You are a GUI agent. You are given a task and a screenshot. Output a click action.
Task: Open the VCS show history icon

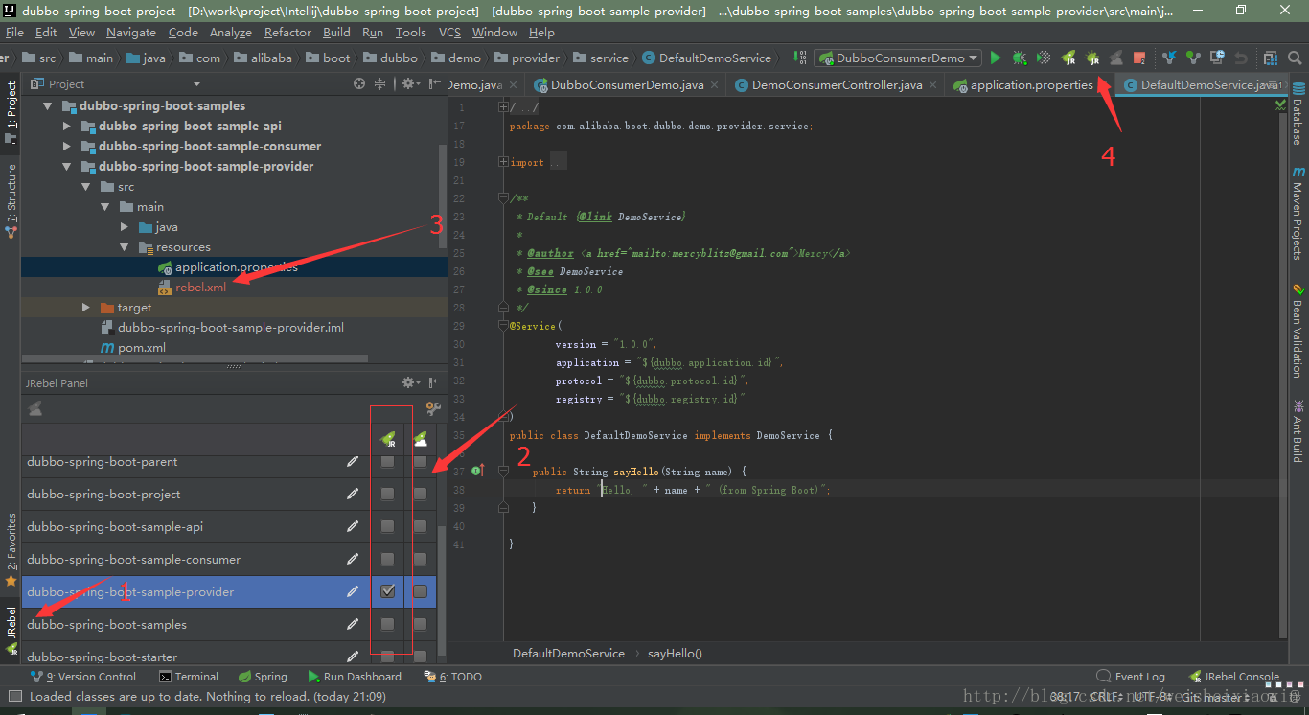click(x=1217, y=58)
